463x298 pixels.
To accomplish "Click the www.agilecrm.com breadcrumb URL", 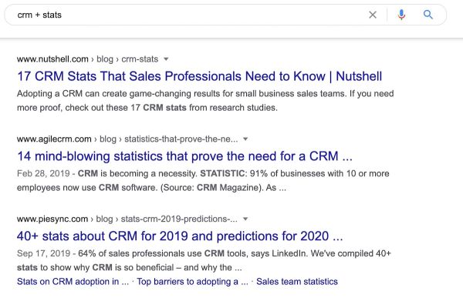I will click(x=54, y=139).
